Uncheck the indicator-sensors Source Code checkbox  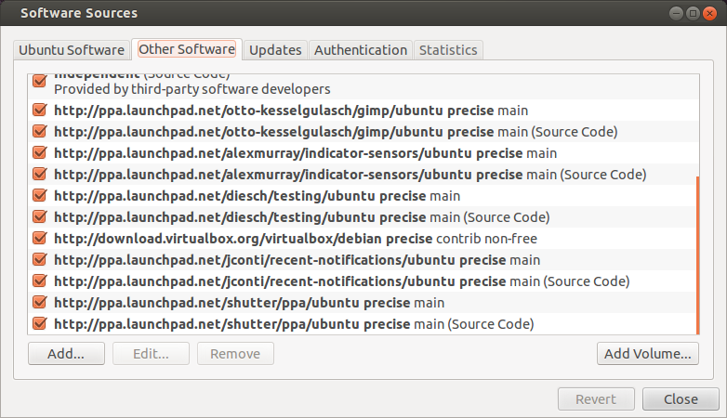click(x=40, y=174)
